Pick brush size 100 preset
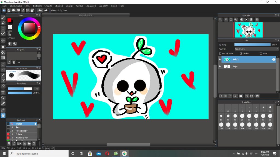 click(x=221, y=125)
